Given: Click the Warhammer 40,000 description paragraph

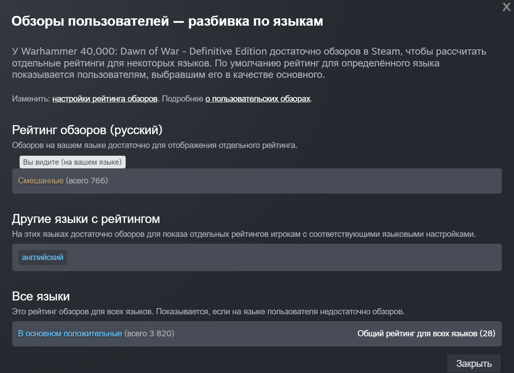Looking at the screenshot, I should 249,63.
